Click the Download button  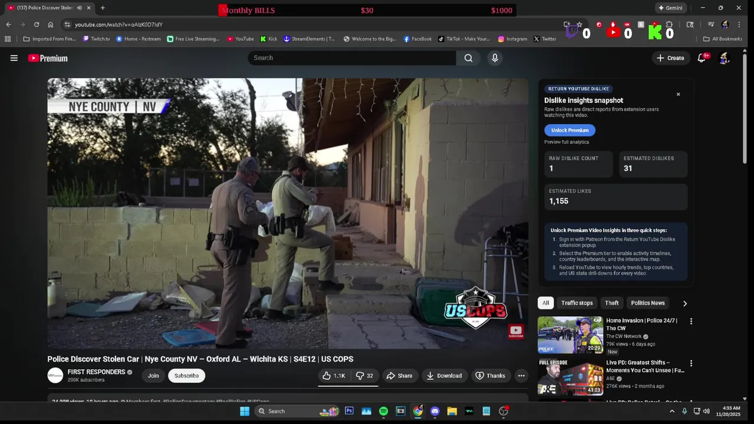[x=445, y=376]
